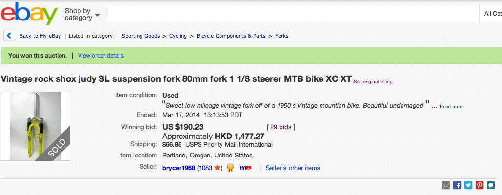
Task: Open the All Categories search dropdown
Action: coord(492,14)
